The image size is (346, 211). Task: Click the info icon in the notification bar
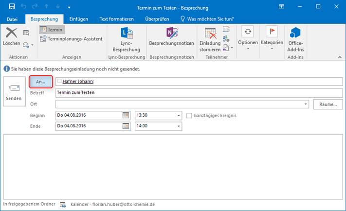tap(7, 69)
